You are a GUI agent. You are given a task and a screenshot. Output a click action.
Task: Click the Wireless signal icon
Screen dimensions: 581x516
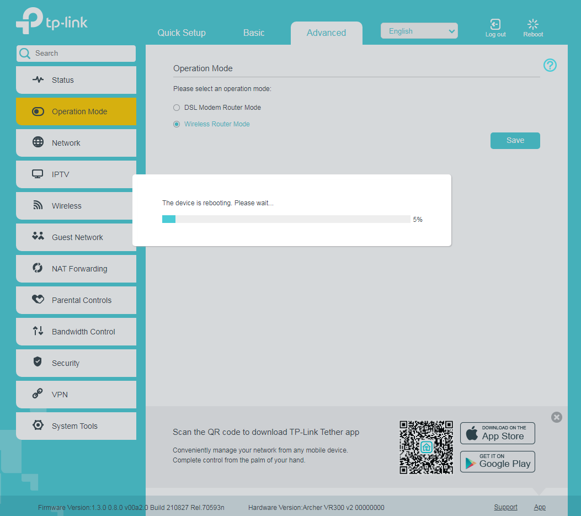pyautogui.click(x=38, y=205)
